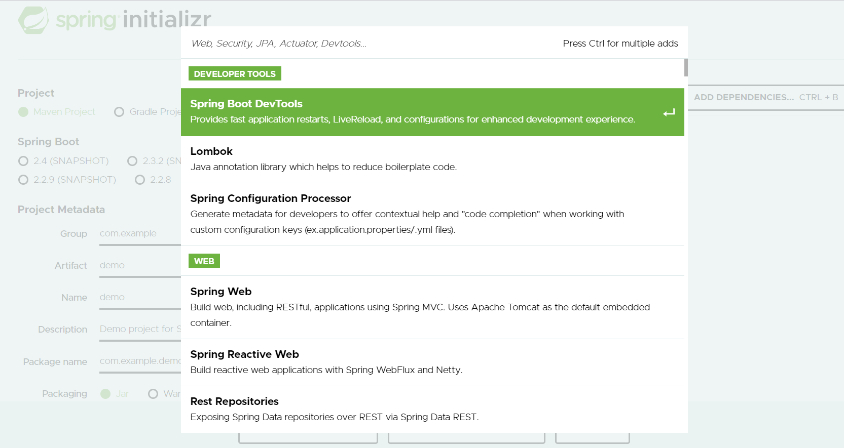Edit the Package name field
Screen dimensions: 844x448
tap(140, 361)
